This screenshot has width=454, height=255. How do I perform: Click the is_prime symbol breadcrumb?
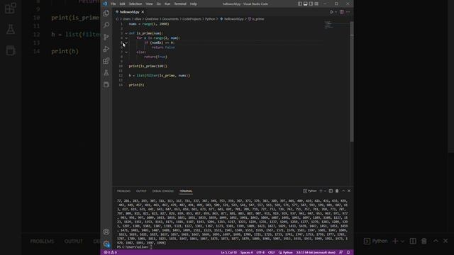[x=256, y=19]
